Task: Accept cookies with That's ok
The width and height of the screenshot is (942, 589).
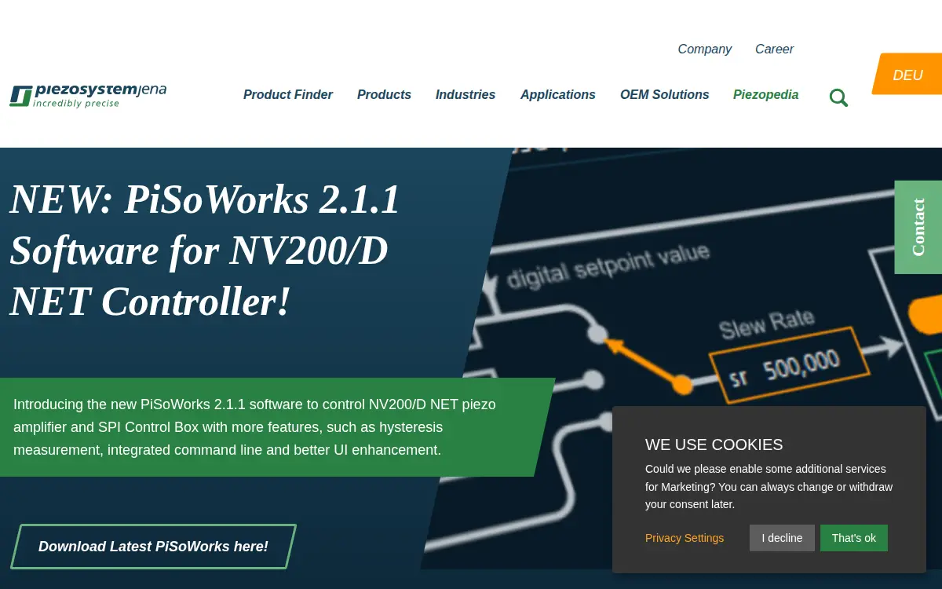Action: coord(853,538)
